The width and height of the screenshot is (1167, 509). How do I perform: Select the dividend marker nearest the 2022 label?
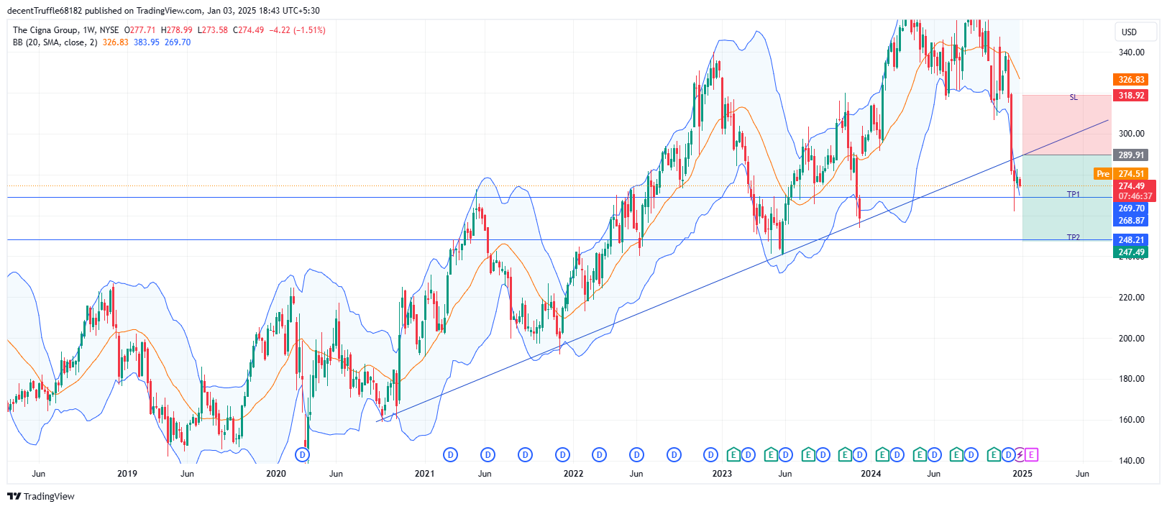[x=562, y=454]
